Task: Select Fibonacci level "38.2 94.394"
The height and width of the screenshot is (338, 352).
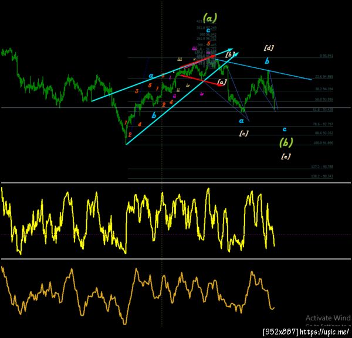Action: coord(324,89)
